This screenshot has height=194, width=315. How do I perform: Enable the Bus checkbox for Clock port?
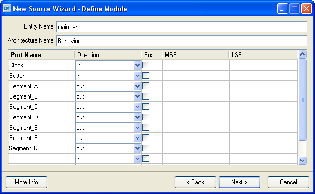coord(146,65)
